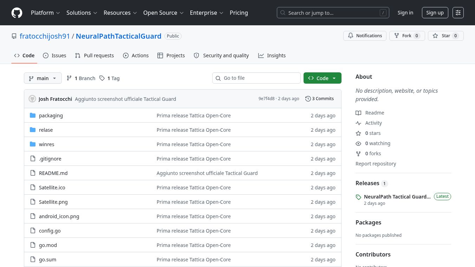Click the Notifications bell icon
475x267 pixels.
point(351,36)
